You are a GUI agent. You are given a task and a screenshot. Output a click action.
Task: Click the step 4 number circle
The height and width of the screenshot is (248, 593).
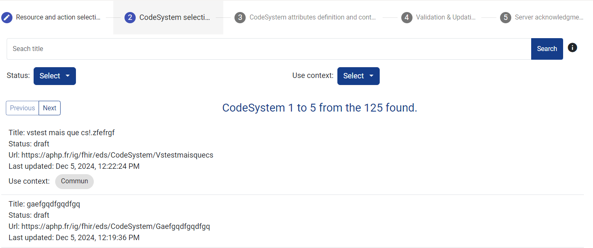pyautogui.click(x=407, y=17)
